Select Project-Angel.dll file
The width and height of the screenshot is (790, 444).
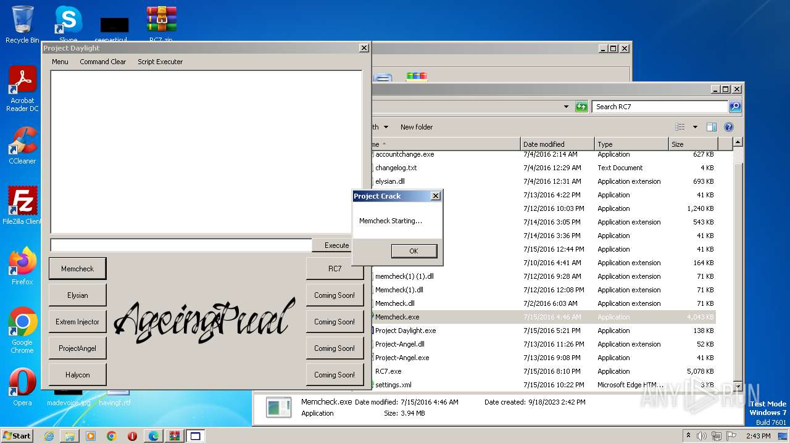(x=399, y=344)
